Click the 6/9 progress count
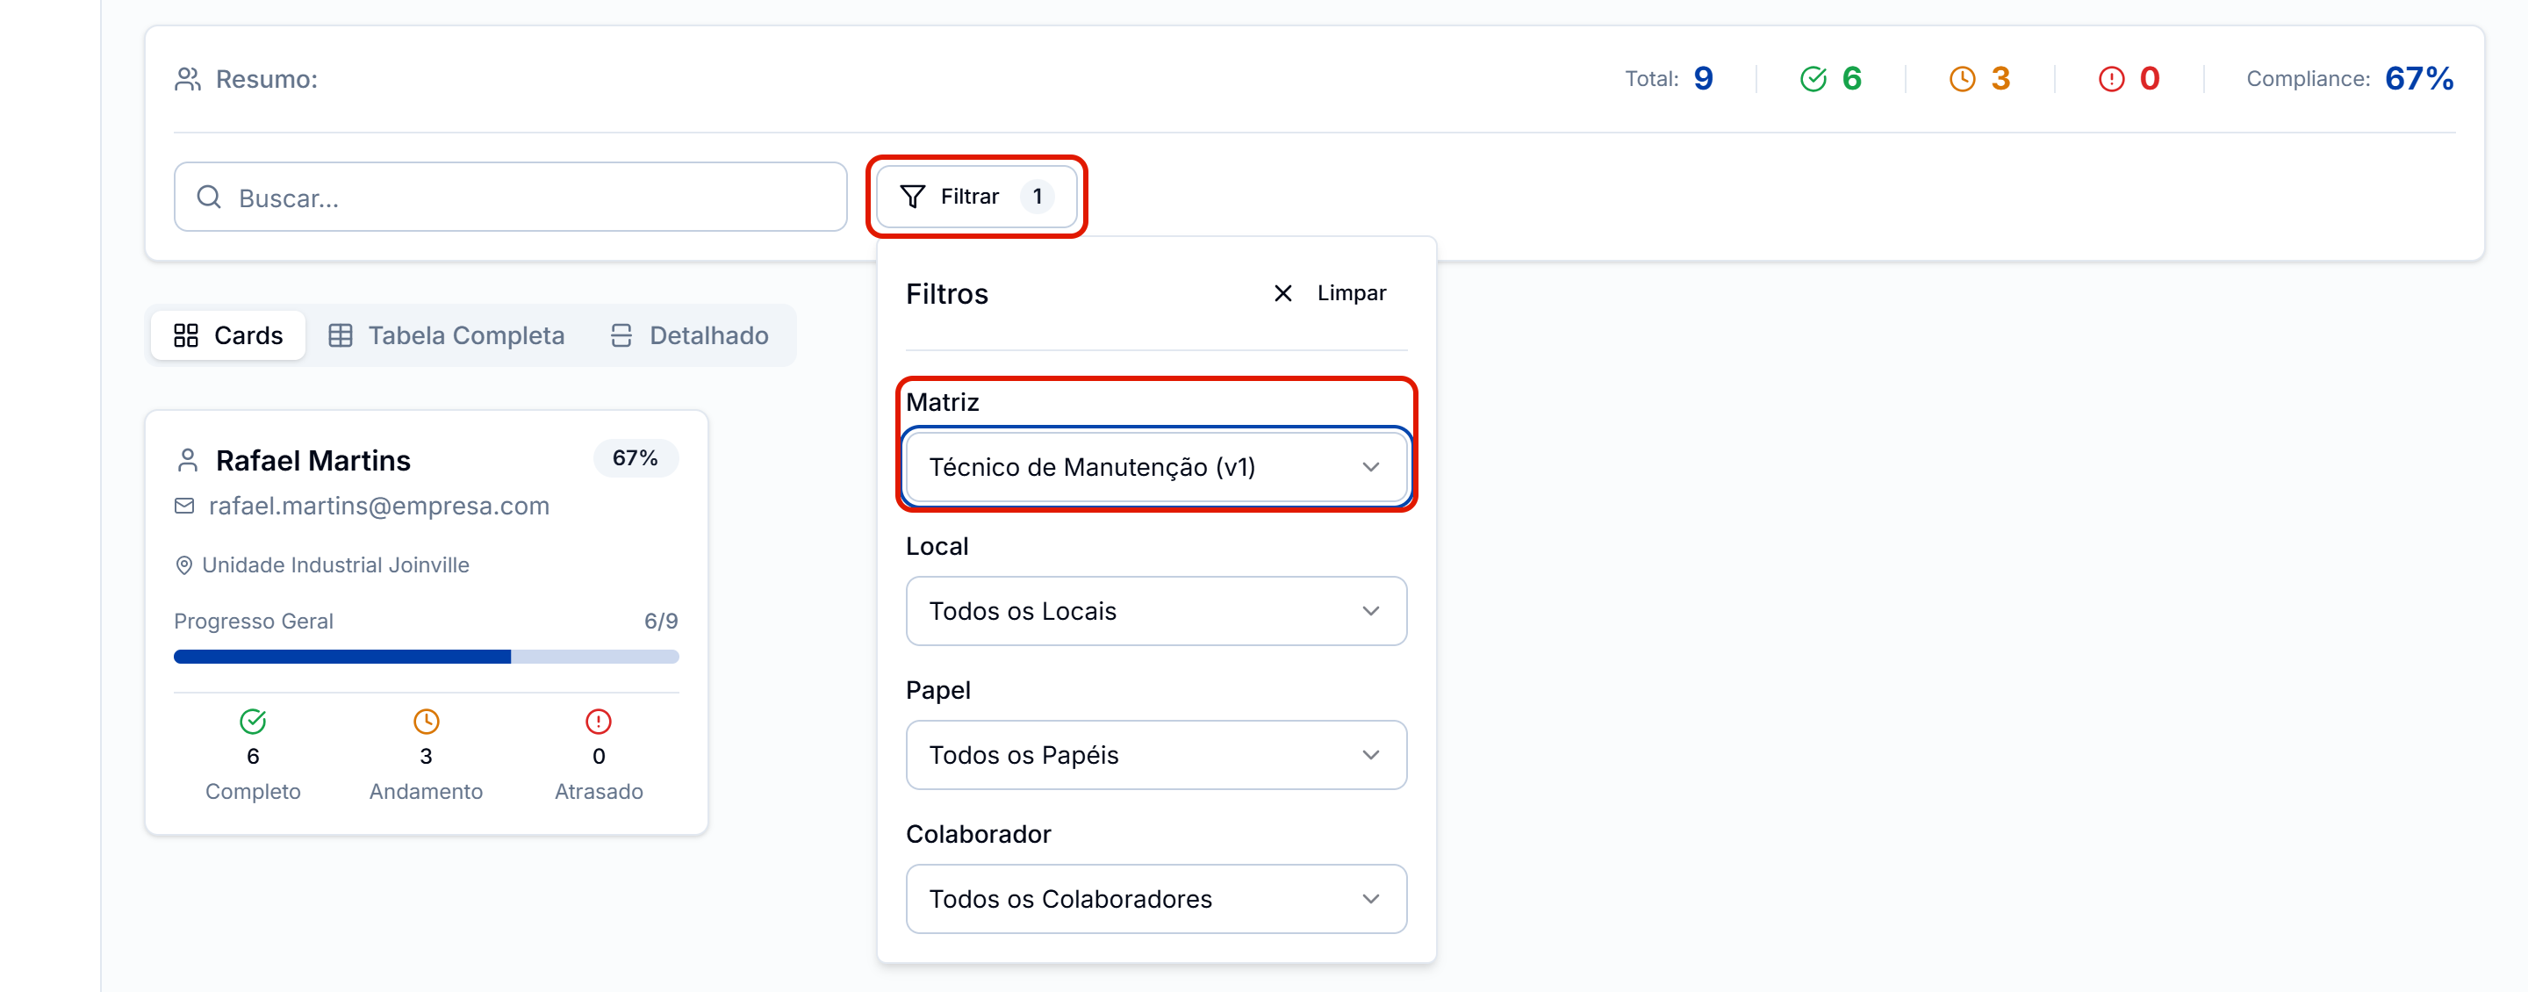 pyautogui.click(x=662, y=622)
